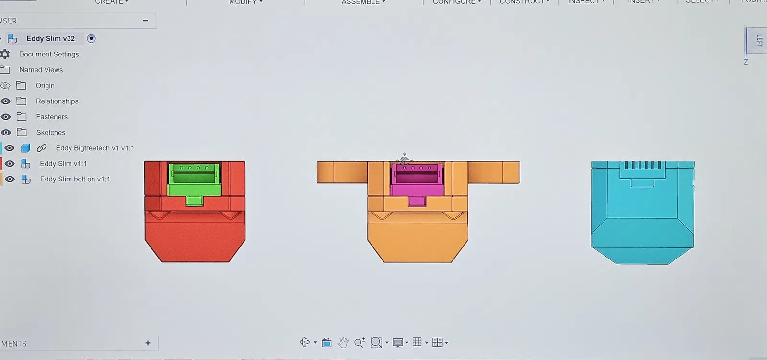Viewport: 767px width, 360px height.
Task: Select the Relationships label
Action: tap(57, 101)
